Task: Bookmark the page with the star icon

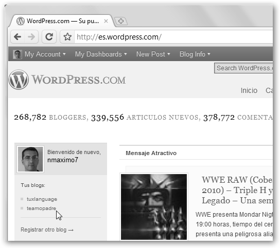Action: coord(67,37)
